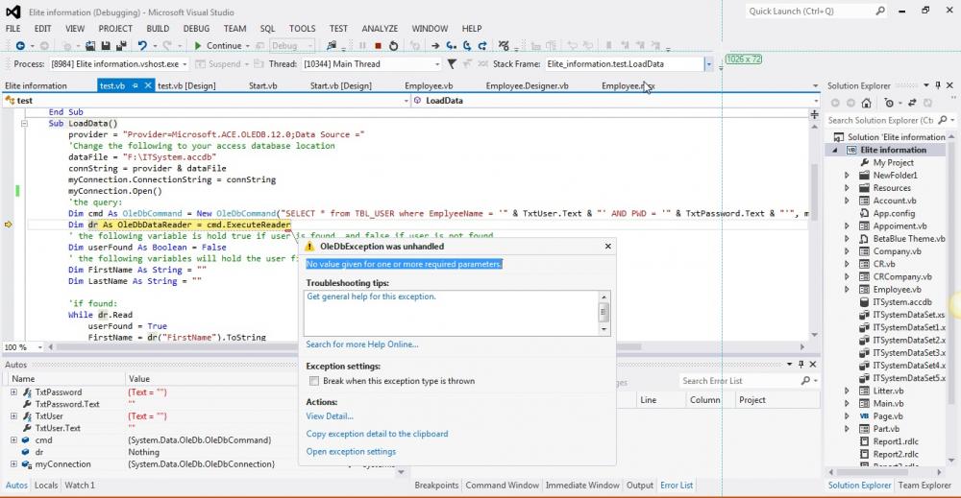Click the Step Into debug icon
This screenshot has height=498, width=961.
pyautogui.click(x=451, y=46)
